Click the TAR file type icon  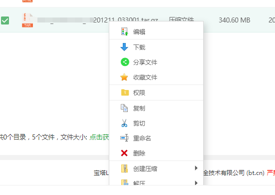[x=27, y=20]
